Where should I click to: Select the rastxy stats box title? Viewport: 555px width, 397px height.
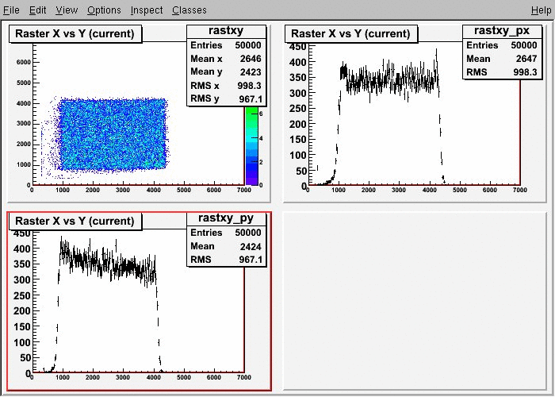[226, 31]
